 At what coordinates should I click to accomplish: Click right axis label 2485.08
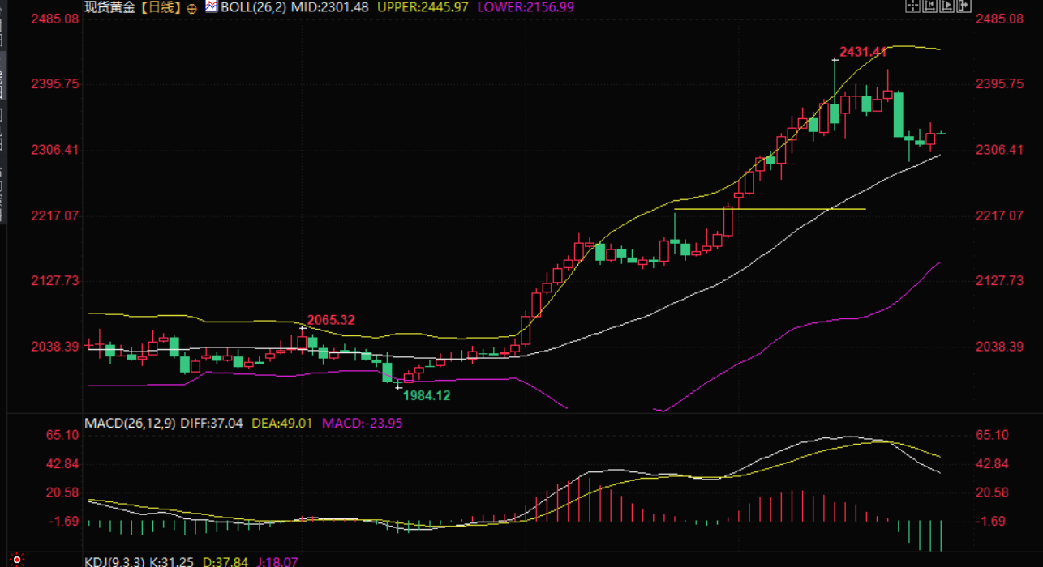tap(999, 19)
